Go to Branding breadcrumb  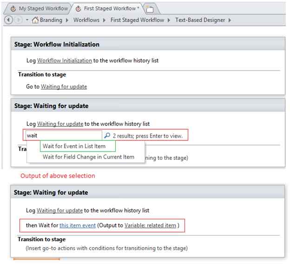click(x=51, y=20)
